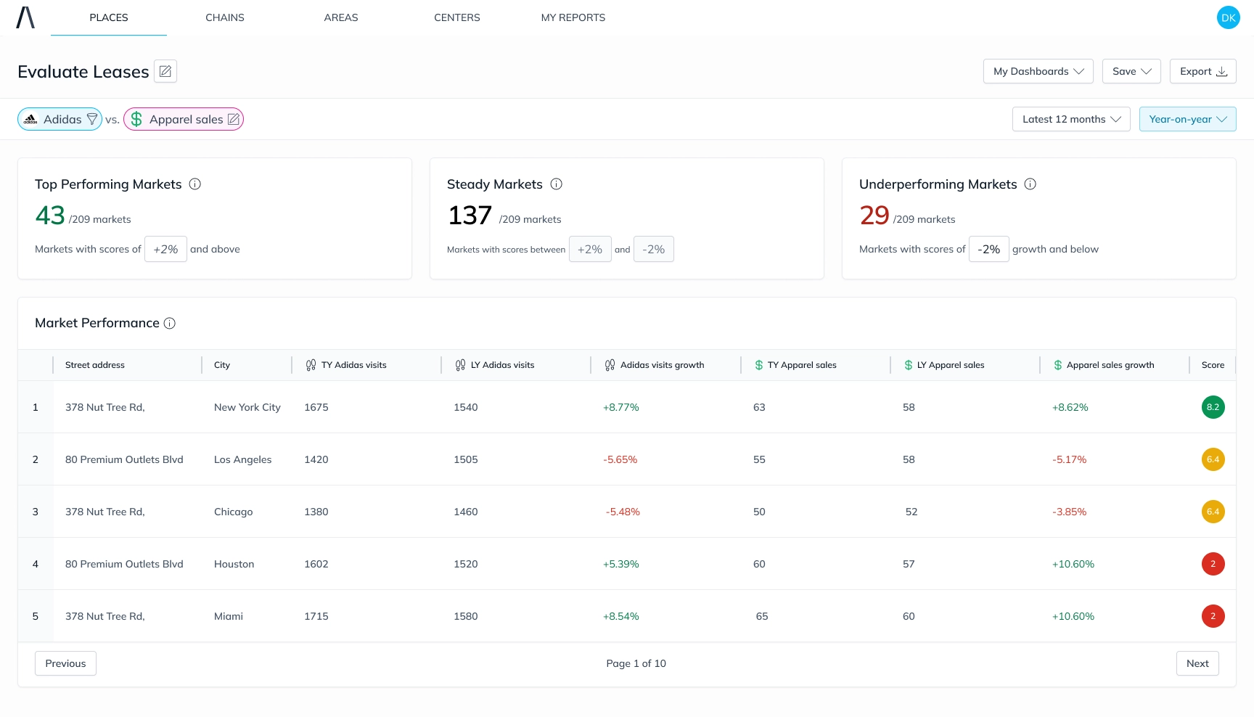Click the 43 top performing markets count
The image size is (1254, 717).
coord(50,216)
